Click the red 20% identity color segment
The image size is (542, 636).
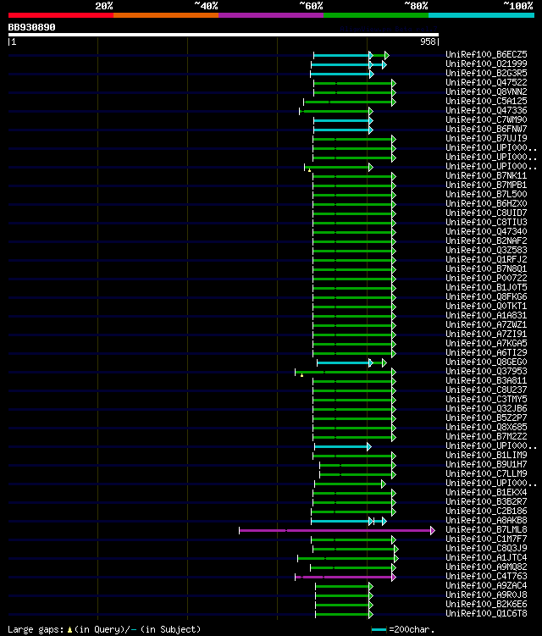(x=61, y=15)
